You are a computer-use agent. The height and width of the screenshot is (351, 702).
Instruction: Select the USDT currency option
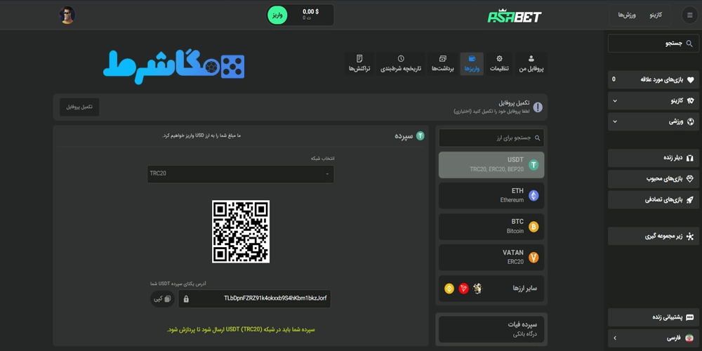click(x=491, y=165)
